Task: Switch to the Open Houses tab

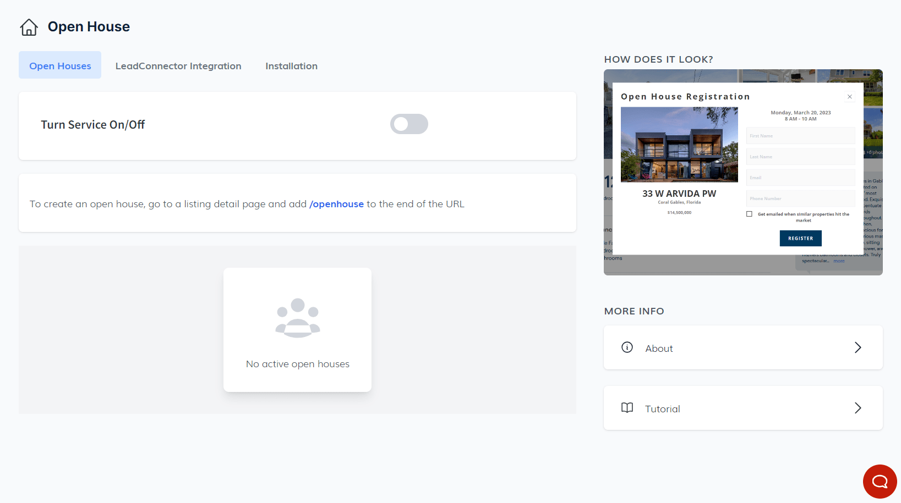Action: click(60, 66)
